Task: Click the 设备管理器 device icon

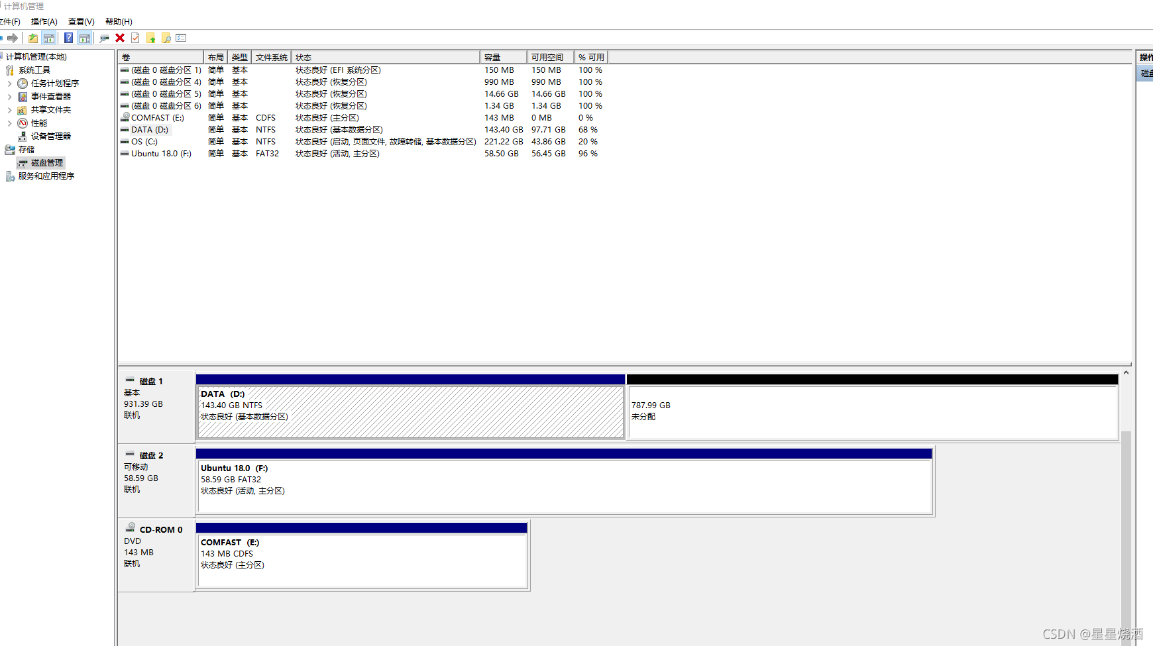Action: [23, 136]
